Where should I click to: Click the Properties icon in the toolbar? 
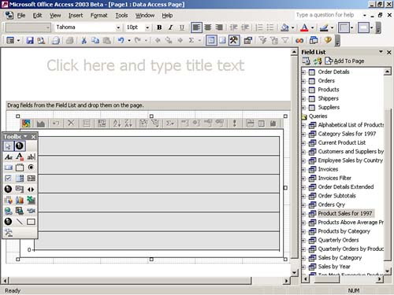pos(247,40)
